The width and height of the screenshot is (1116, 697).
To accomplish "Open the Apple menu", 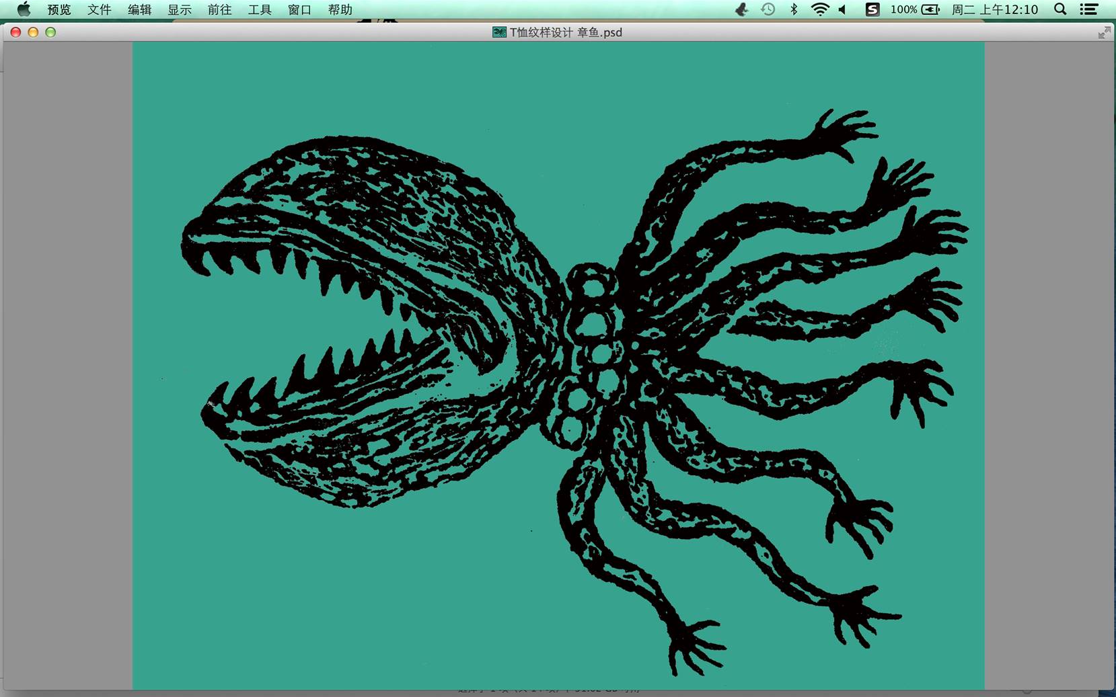I will 24,9.
